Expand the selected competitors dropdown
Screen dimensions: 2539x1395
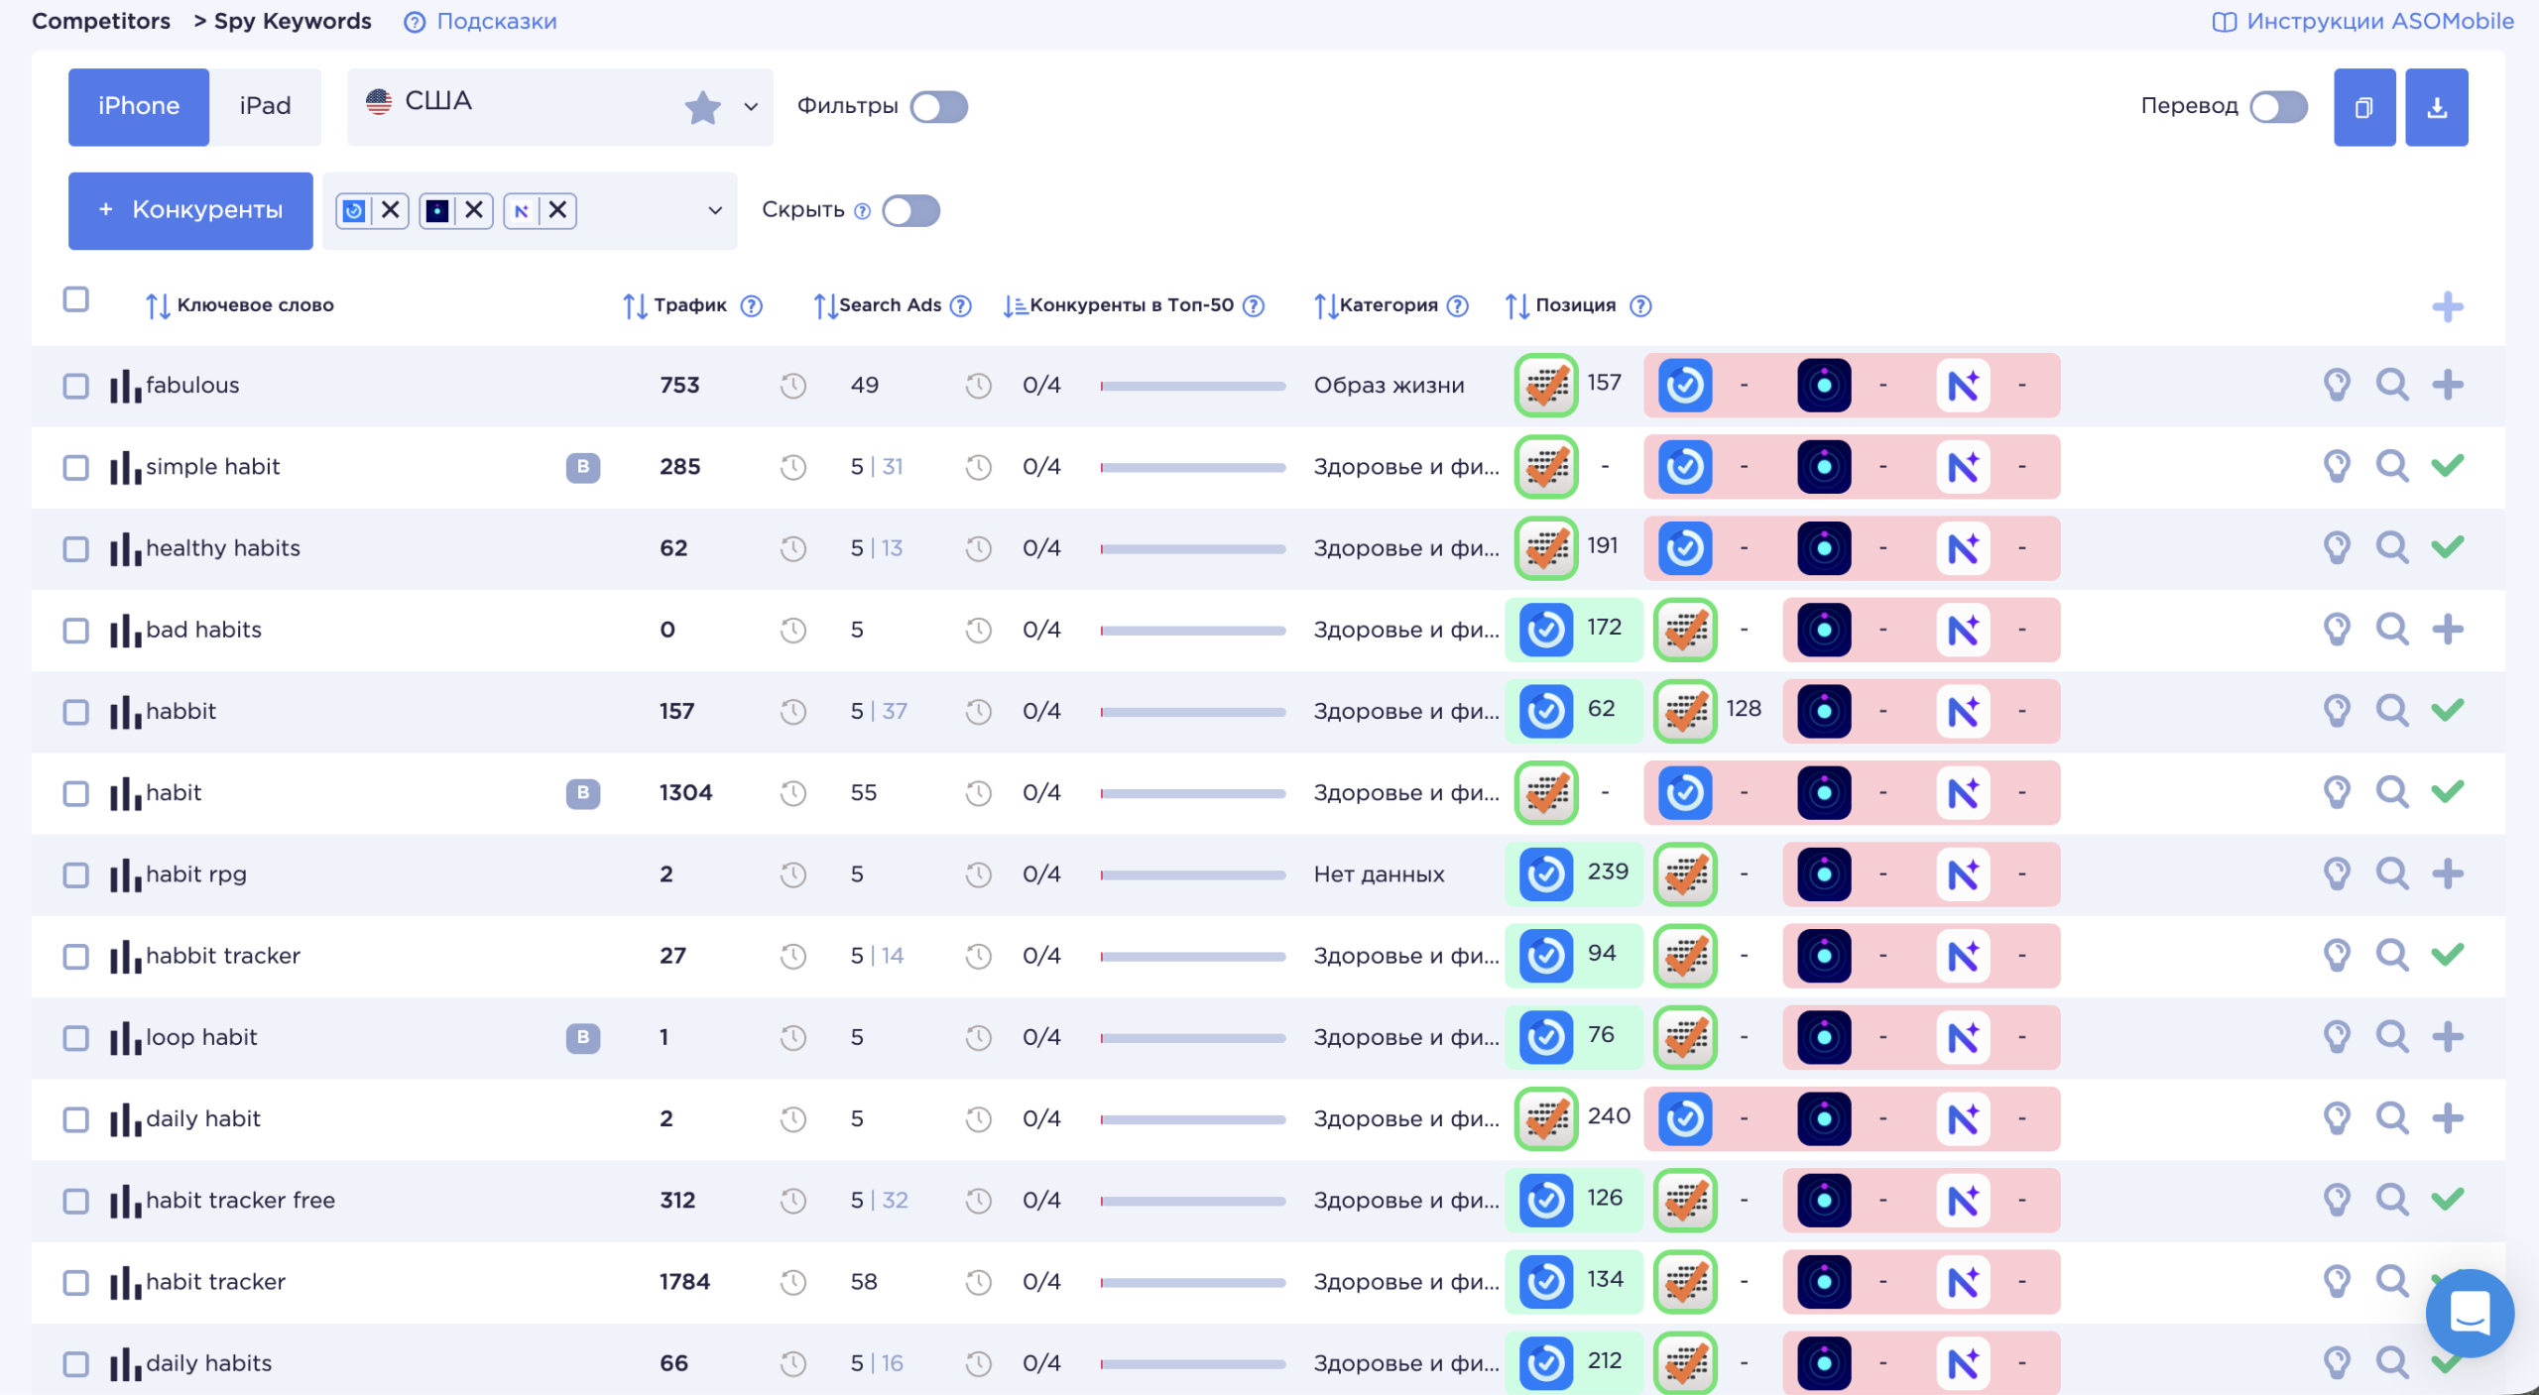tap(715, 210)
